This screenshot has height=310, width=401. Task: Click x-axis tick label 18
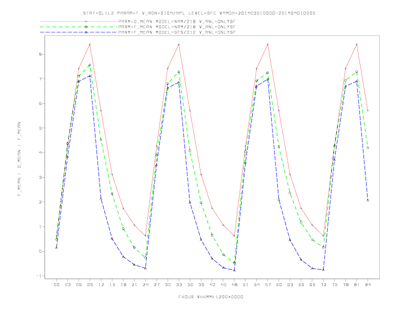[123, 285]
